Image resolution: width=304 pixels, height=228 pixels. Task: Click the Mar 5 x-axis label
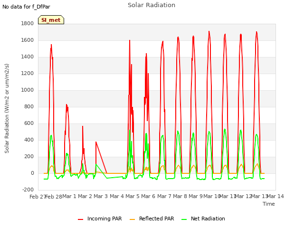click(x=133, y=196)
